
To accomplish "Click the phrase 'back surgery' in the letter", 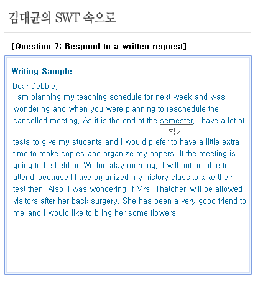I will (95, 201).
